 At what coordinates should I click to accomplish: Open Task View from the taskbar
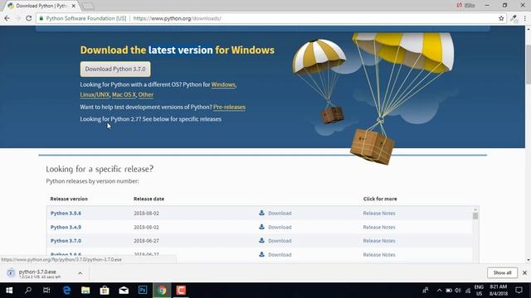(46, 291)
